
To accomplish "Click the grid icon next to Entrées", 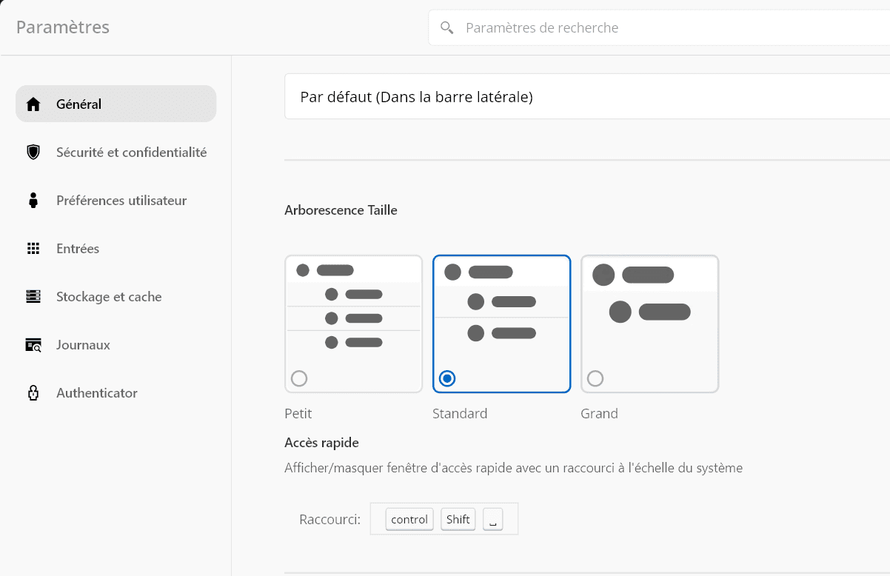I will tap(33, 249).
